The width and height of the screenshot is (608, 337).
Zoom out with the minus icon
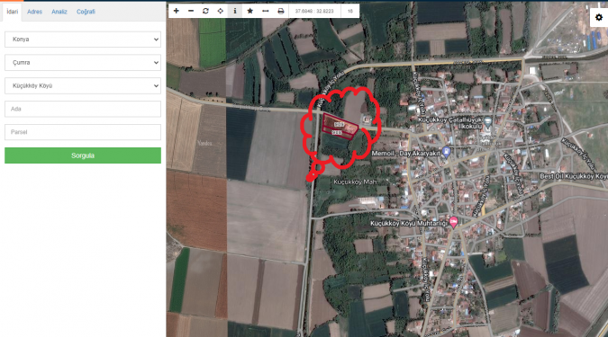coord(191,11)
